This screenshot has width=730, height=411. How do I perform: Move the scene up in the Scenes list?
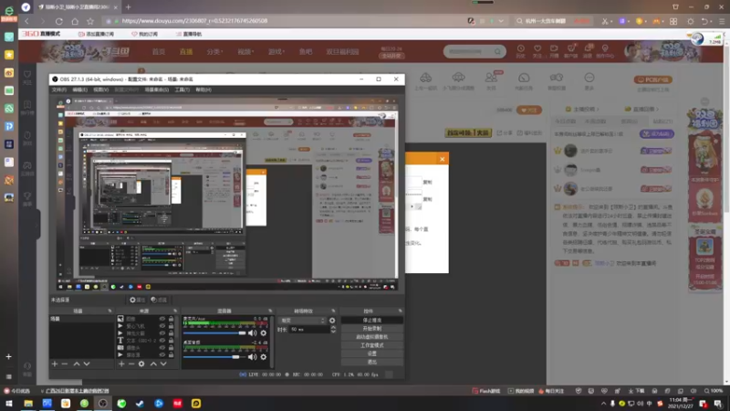coord(77,364)
